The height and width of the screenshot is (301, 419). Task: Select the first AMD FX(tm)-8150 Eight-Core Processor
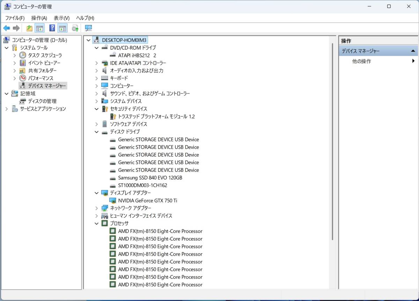point(160,231)
